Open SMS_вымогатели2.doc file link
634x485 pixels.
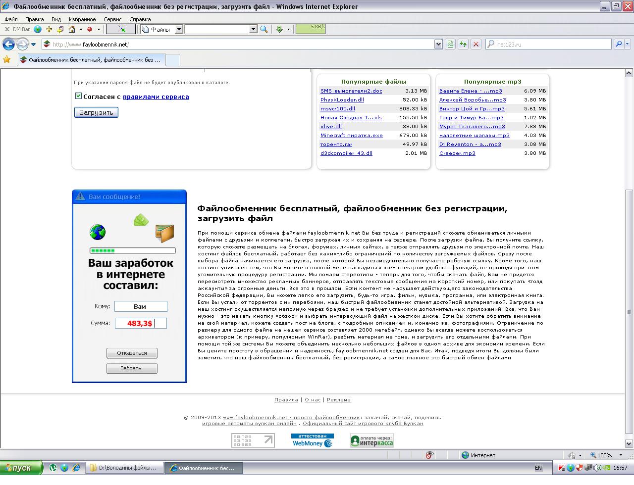(351, 91)
